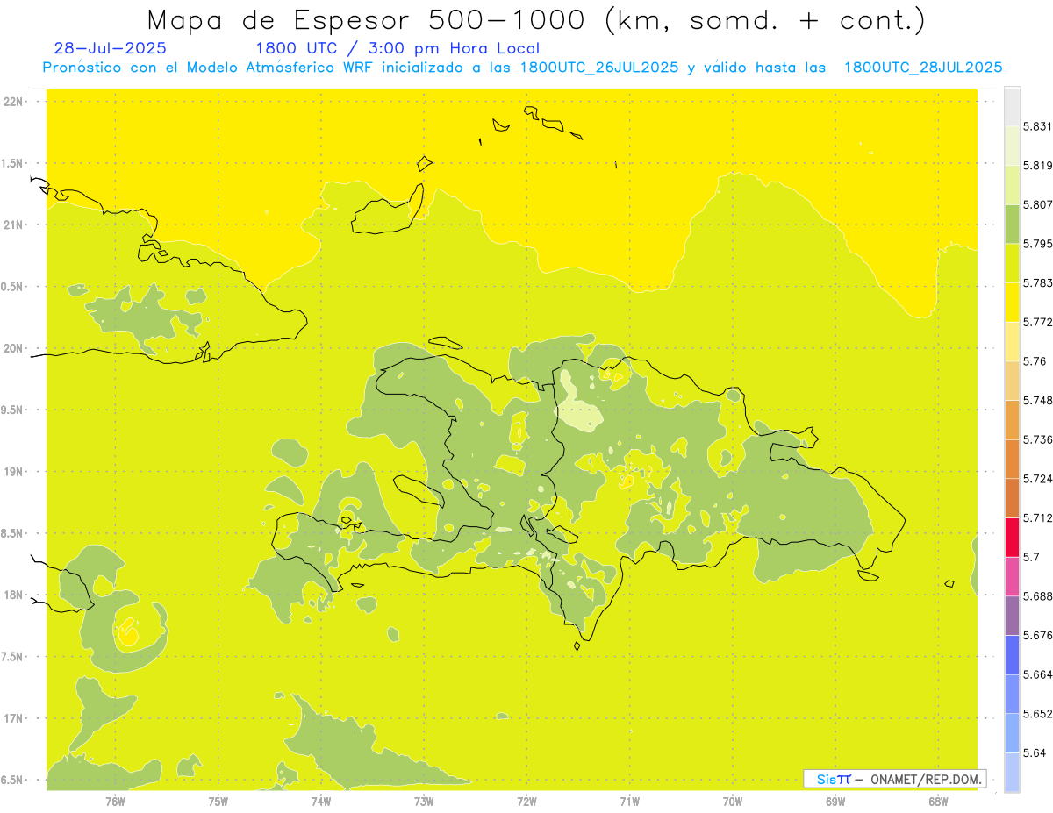Click the '1800 UTC / 3:00 pm Hora Local' label

[x=398, y=49]
